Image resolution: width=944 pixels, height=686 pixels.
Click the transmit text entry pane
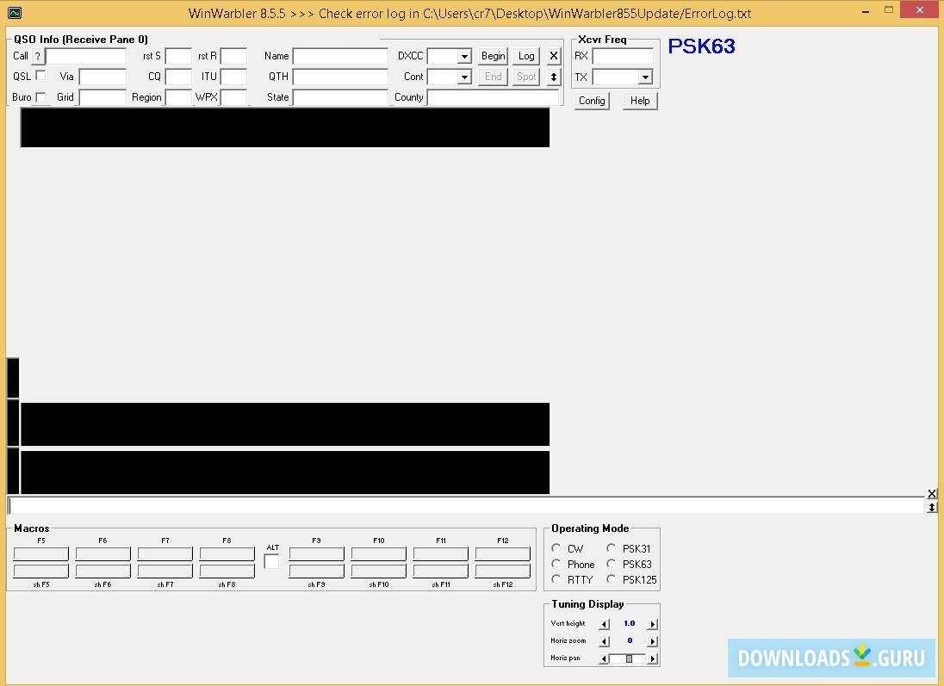tap(466, 505)
